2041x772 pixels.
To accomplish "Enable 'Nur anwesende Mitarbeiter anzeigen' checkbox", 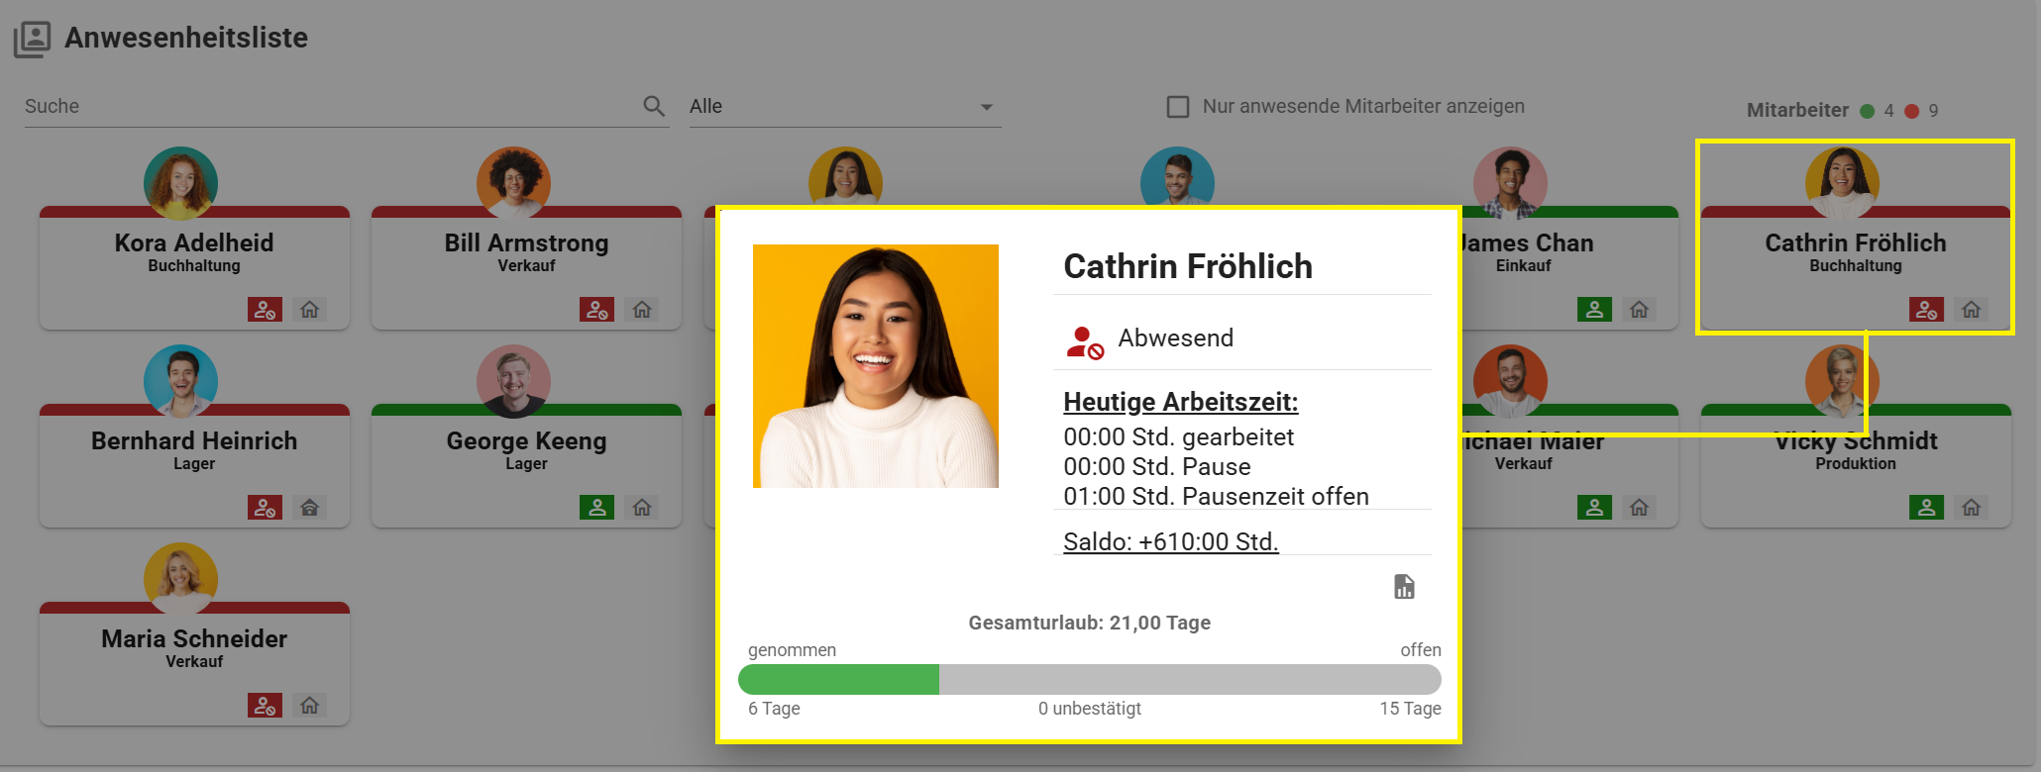I will [x=1178, y=107].
